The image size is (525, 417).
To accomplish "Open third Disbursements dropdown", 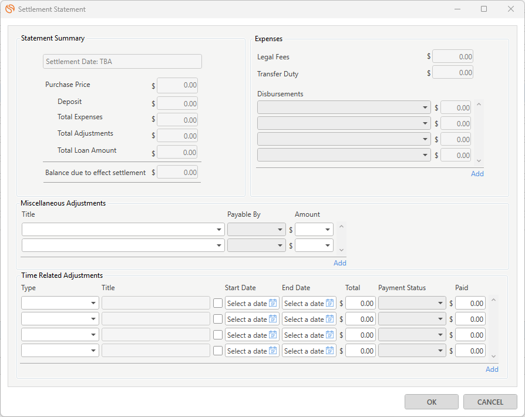I will [x=344, y=139].
